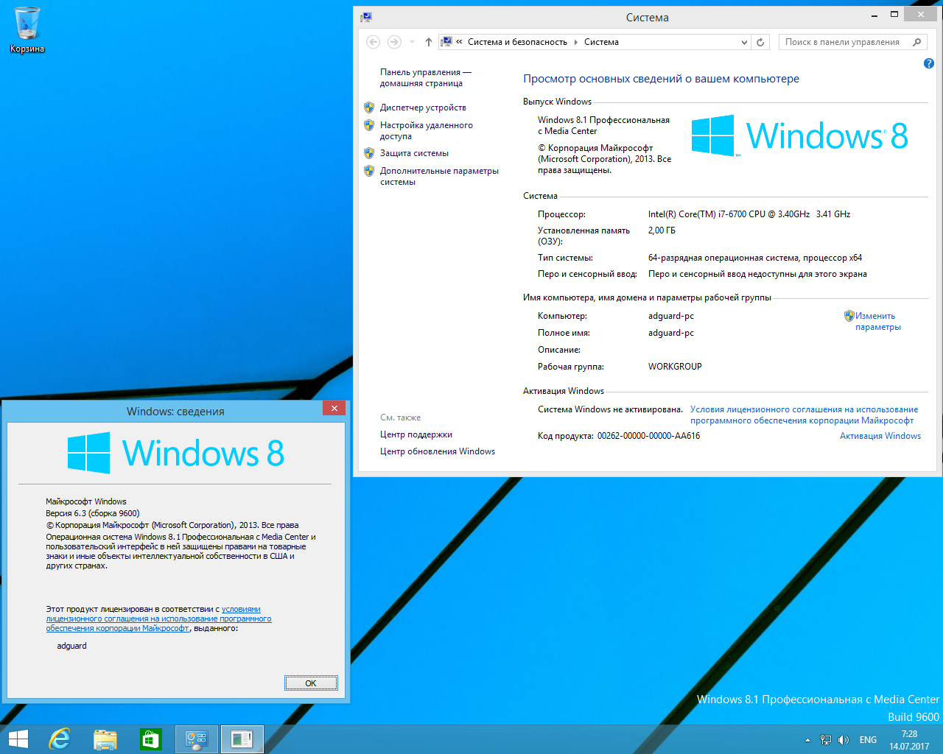Open 'Панель управления — домашняя страница' link
Image resolution: width=943 pixels, height=754 pixels.
[x=425, y=77]
